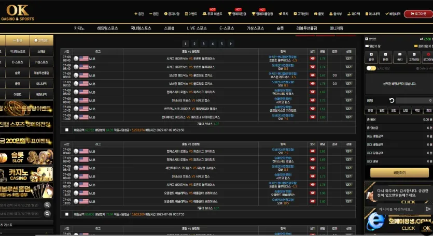Click the send arrow in chat widget
This screenshot has height=236, width=433.
[x=428, y=209]
